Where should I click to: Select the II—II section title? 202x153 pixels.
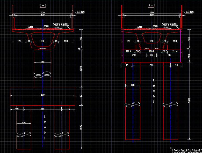(152, 5)
